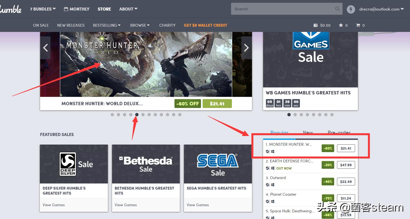Select the last dot under WB Games sale
The width and height of the screenshot is (410, 219).
[332, 115]
